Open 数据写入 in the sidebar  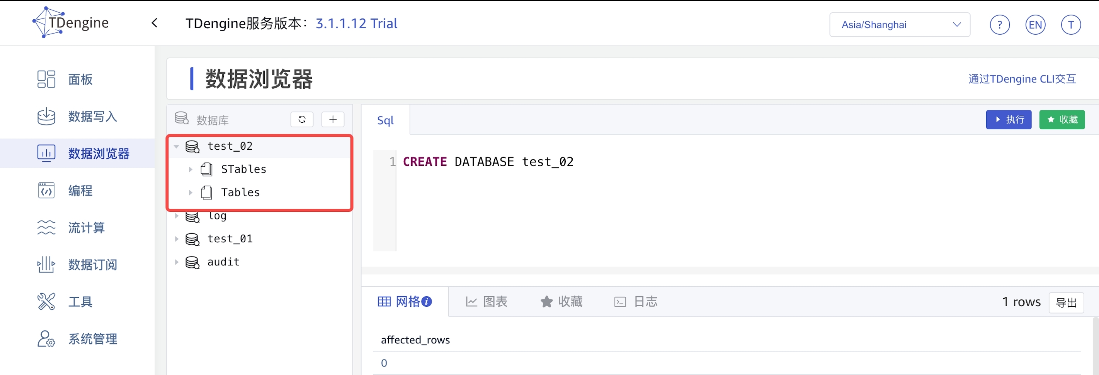92,117
